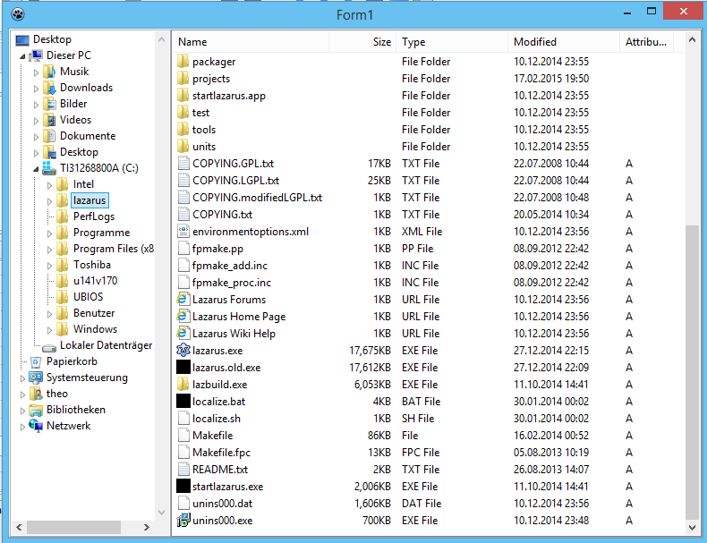The height and width of the screenshot is (543, 707).
Task: Click the Papierkorb recycle bin icon
Action: pyautogui.click(x=36, y=361)
